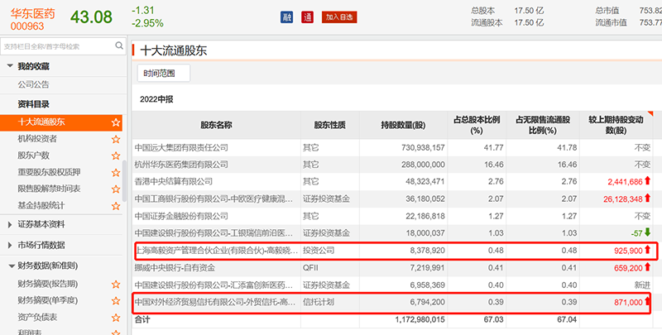
Task: Collapse the 我的收藏 section
Action: coord(10,66)
